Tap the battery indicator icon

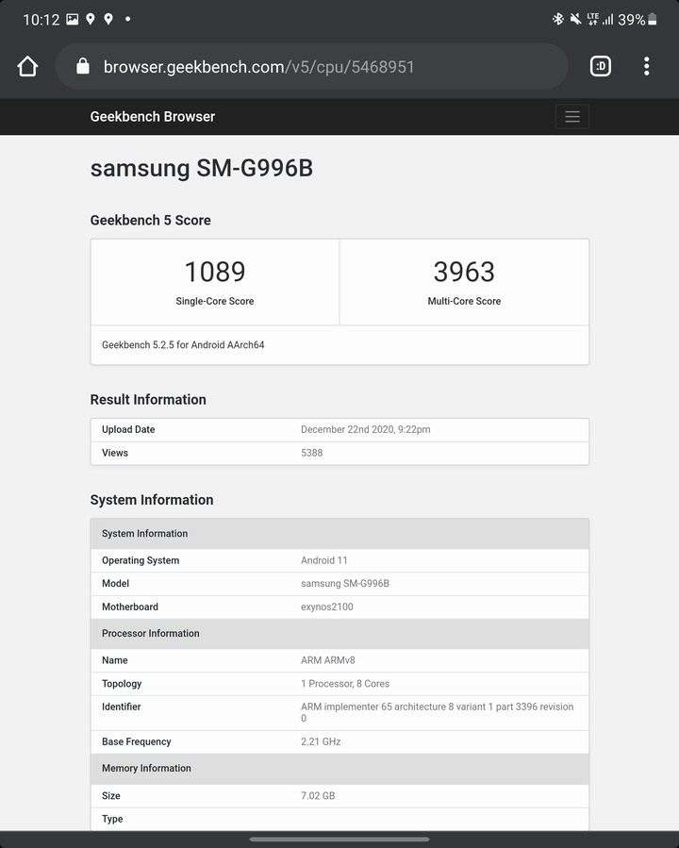point(653,20)
